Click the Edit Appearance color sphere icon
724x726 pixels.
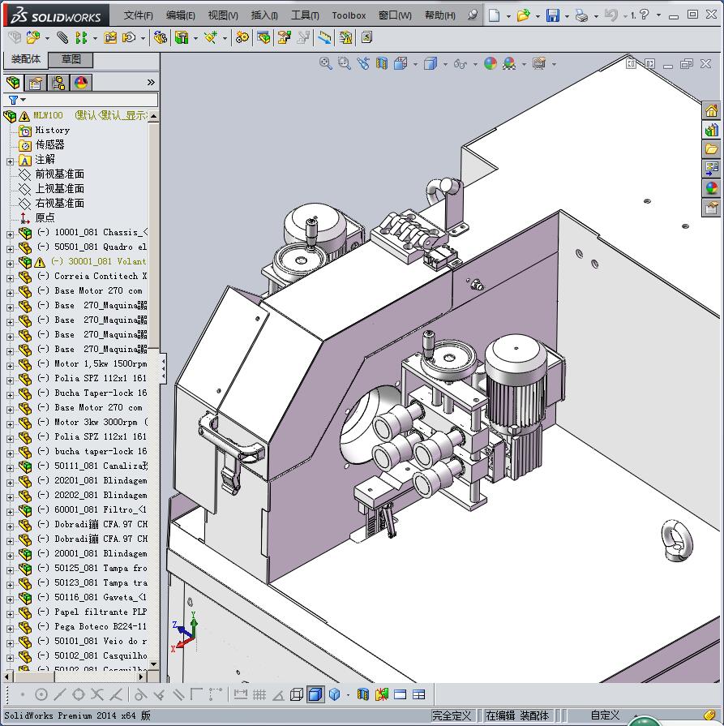[491, 63]
